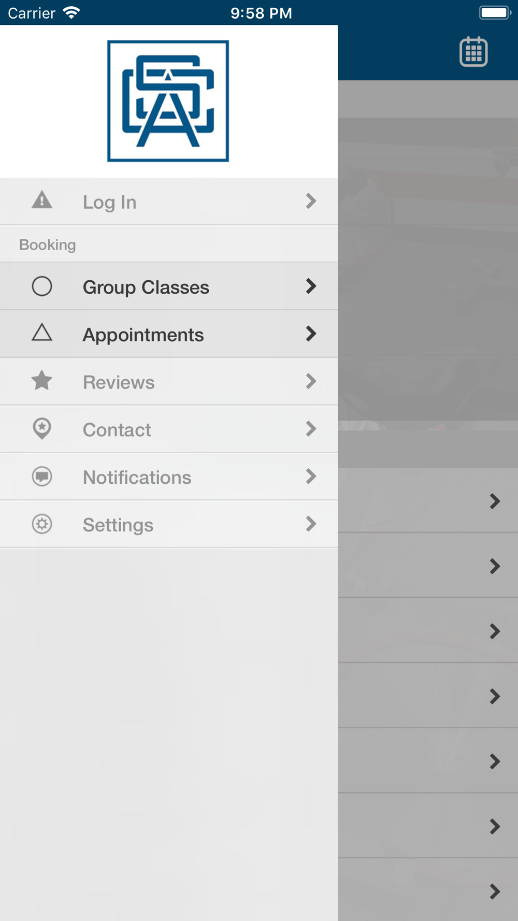Expand Appointments chevron arrow
The width and height of the screenshot is (518, 921).
(x=311, y=334)
